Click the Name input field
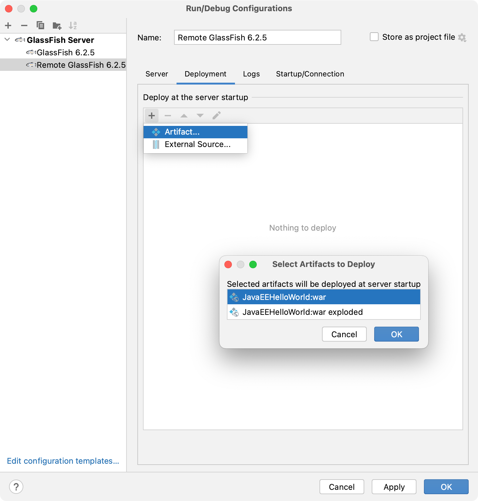The width and height of the screenshot is (478, 501). click(257, 37)
